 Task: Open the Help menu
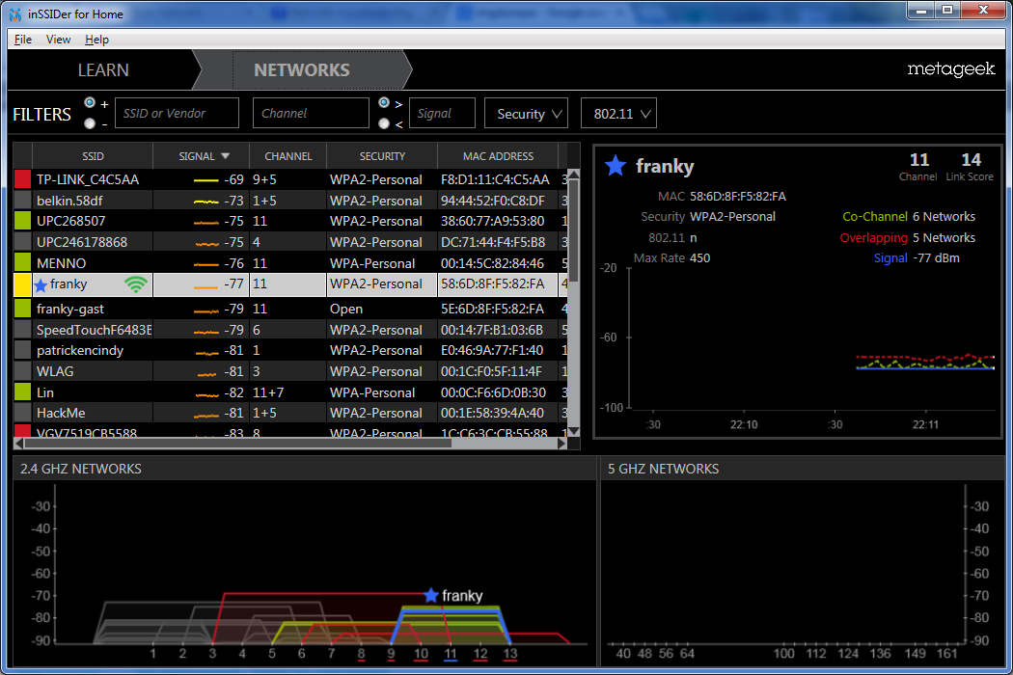(96, 40)
